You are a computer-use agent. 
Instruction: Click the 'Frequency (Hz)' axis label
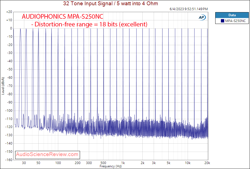pos(110,166)
